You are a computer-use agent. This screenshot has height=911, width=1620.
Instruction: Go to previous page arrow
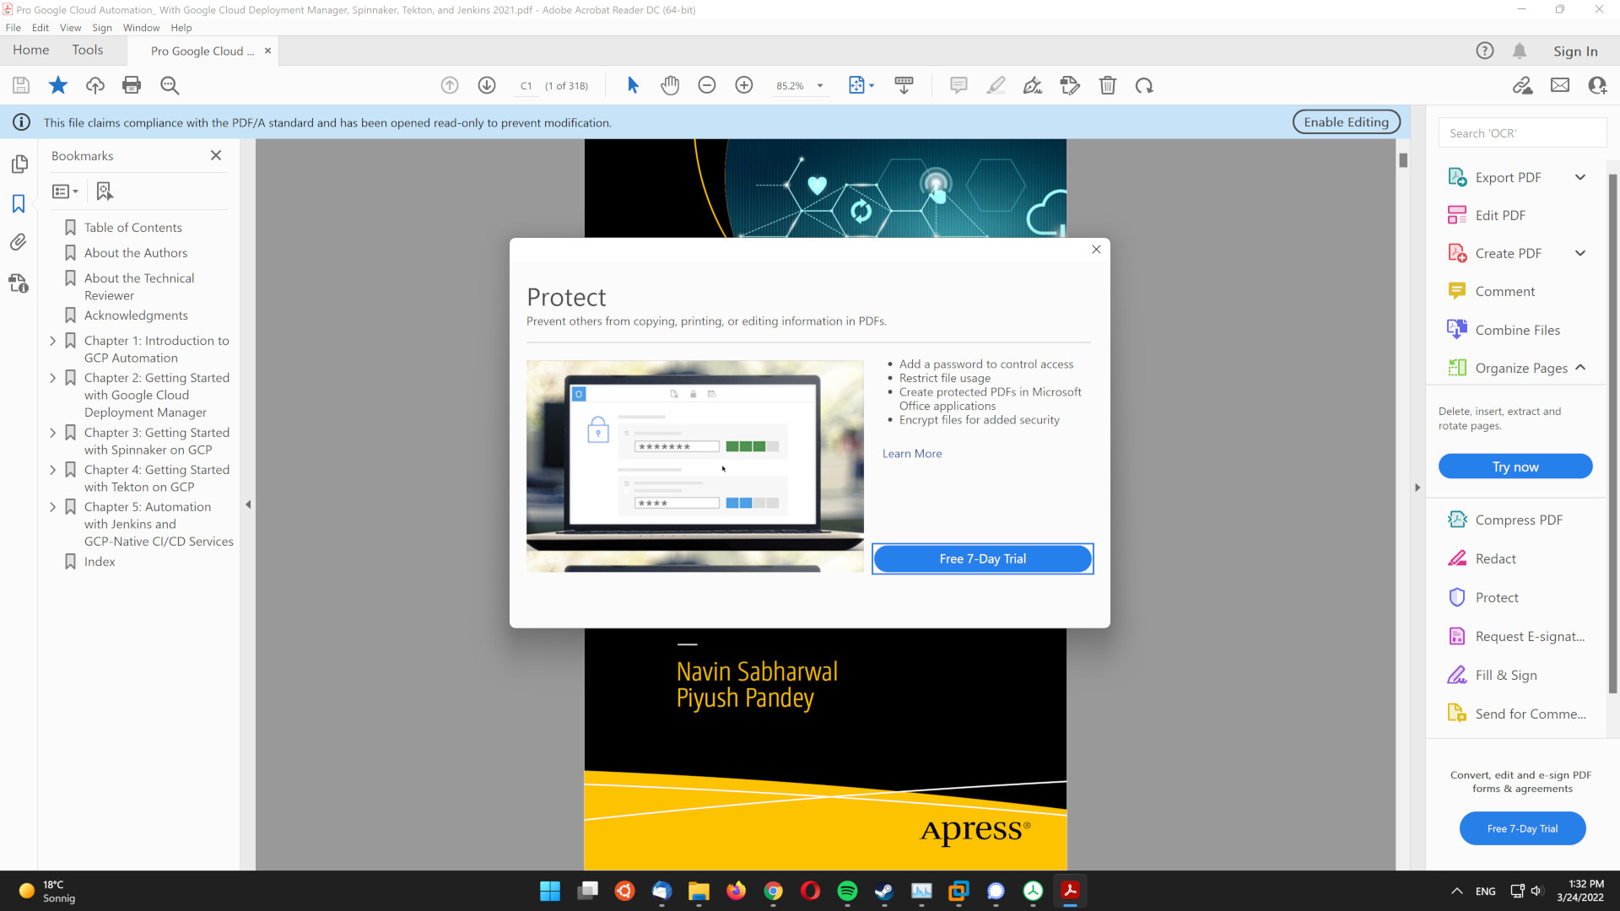pyautogui.click(x=450, y=85)
